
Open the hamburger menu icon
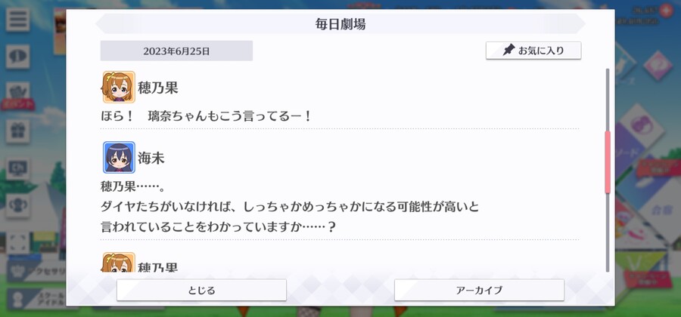18,20
